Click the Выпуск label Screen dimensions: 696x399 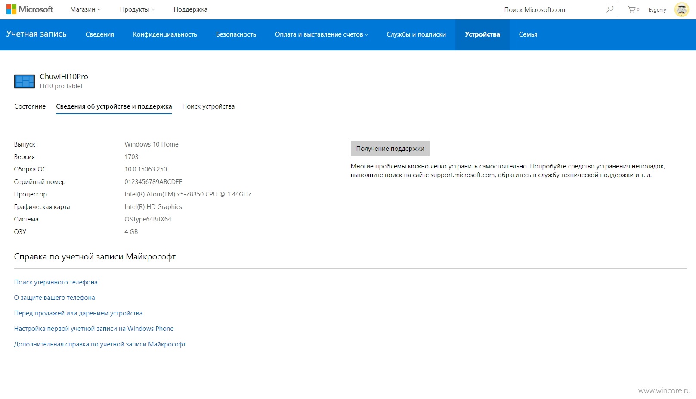25,144
